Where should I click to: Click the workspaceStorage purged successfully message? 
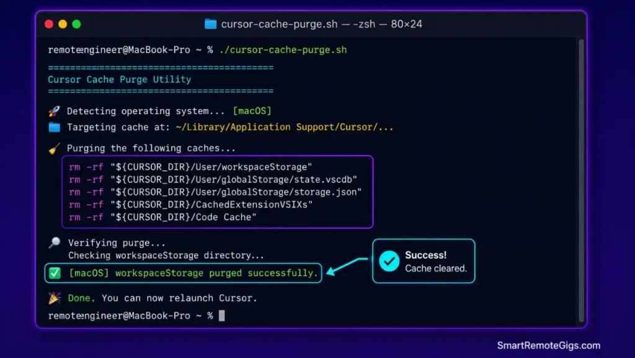(193, 273)
